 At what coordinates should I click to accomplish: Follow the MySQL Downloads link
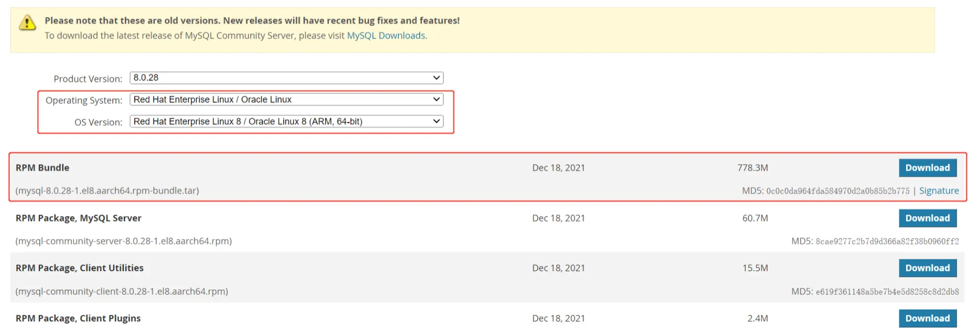coord(386,36)
